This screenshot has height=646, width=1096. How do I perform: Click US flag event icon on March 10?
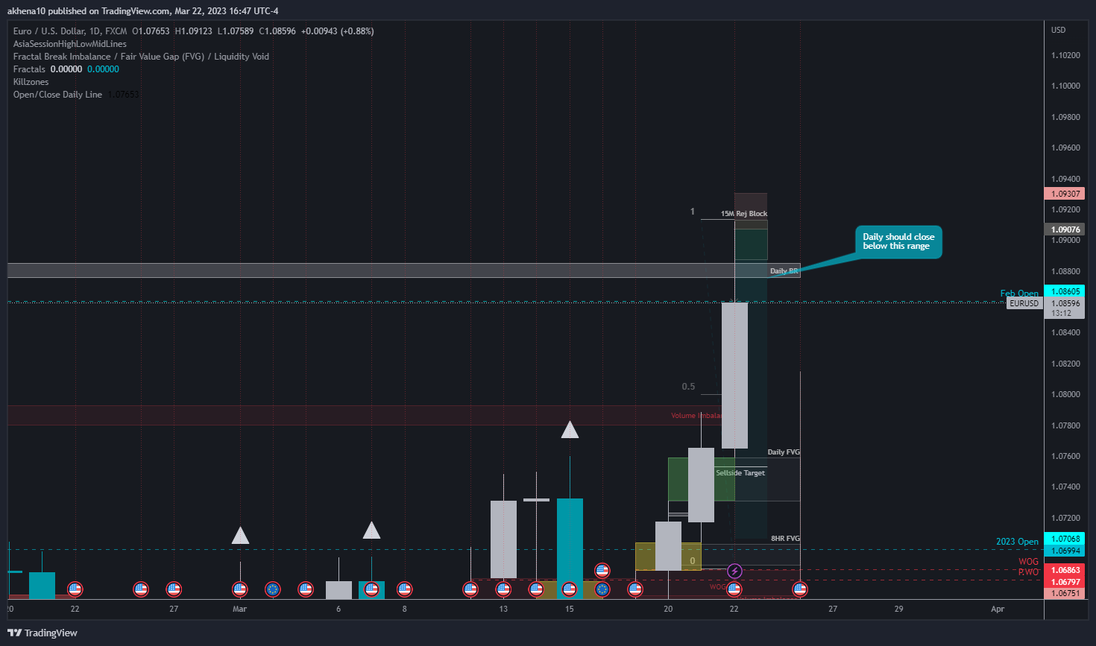pyautogui.click(x=470, y=589)
